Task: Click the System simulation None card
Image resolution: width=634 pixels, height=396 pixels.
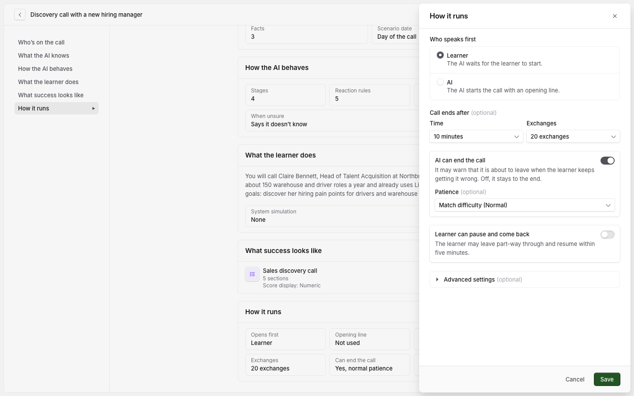Action: [x=332, y=216]
